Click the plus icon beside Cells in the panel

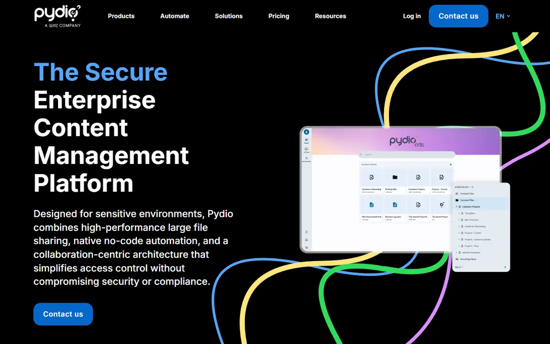(505, 267)
